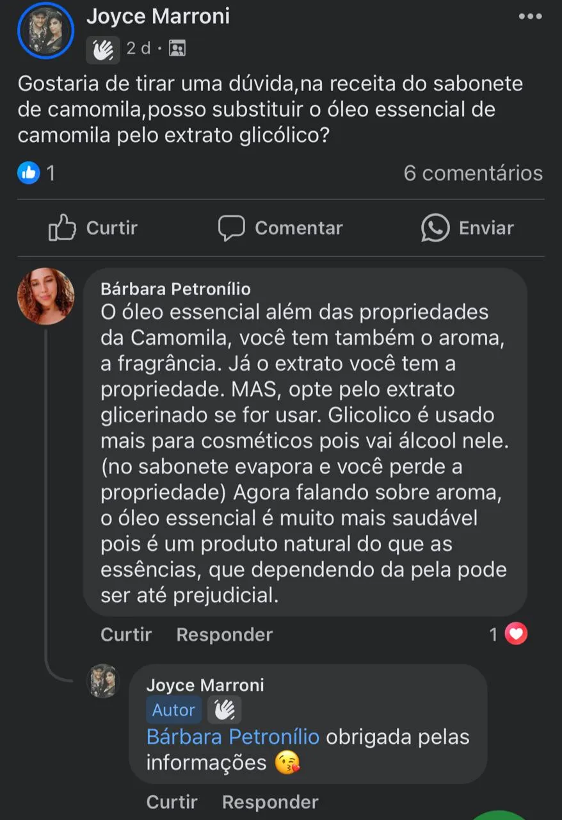Screen dimensions: 562x820
Task: Expand the 6 comentários list
Action: 472,173
